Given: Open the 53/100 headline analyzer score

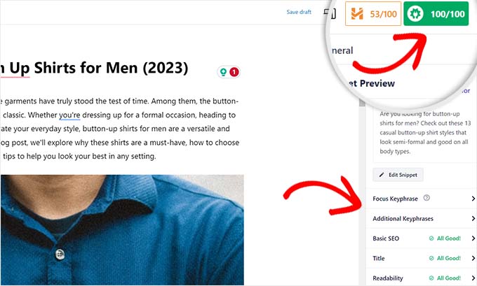Looking at the screenshot, I should pyautogui.click(x=372, y=14).
